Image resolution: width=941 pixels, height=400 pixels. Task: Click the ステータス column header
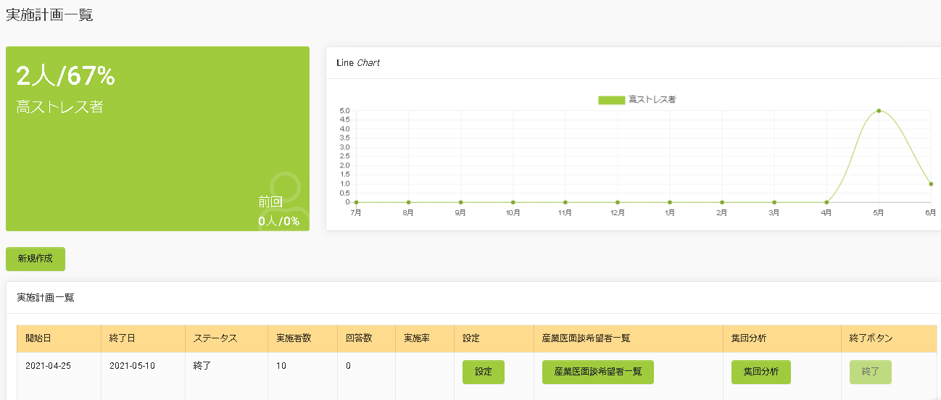(x=226, y=338)
